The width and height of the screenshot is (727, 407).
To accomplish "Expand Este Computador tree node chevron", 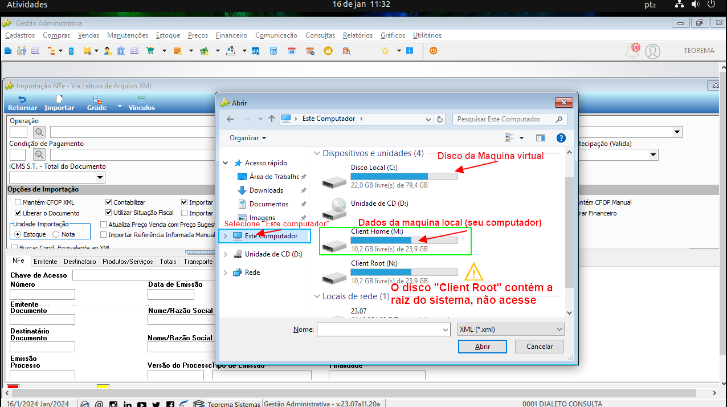I will pyautogui.click(x=225, y=236).
